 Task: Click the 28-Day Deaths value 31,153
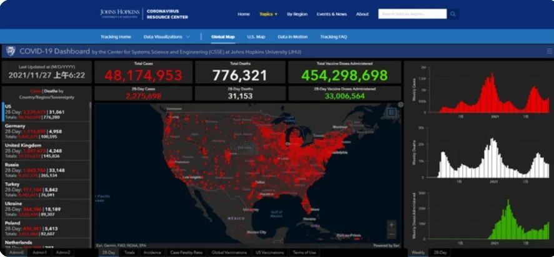[240, 96]
